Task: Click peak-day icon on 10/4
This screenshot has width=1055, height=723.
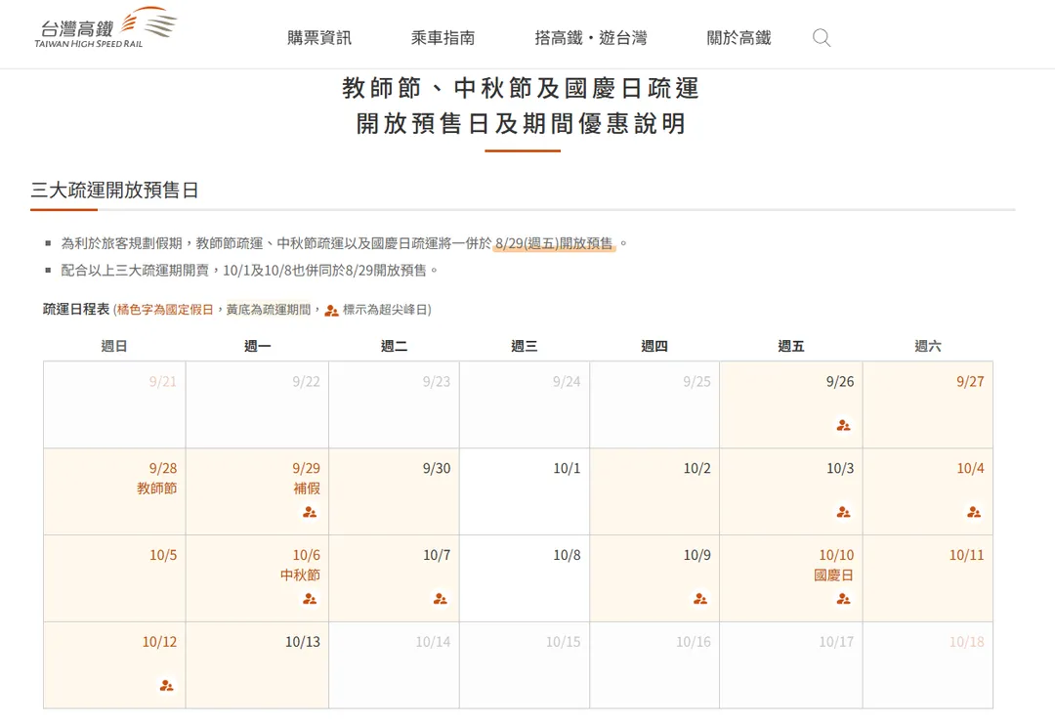Action: coord(974,512)
